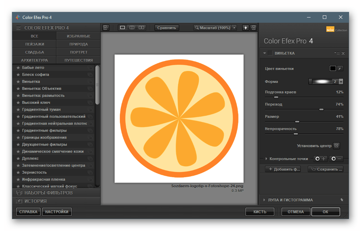This screenshot has width=361, height=231.
Task: Open presets icon for Двухцветные фильтры
Action: click(90, 144)
